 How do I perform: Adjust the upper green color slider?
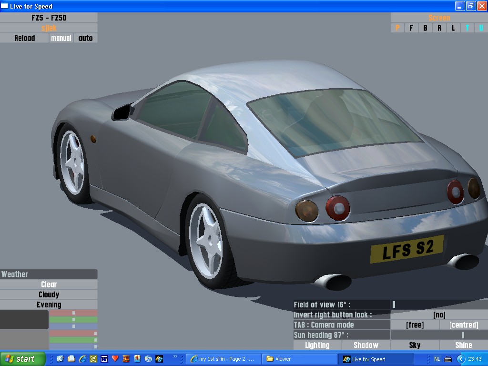tap(73, 320)
